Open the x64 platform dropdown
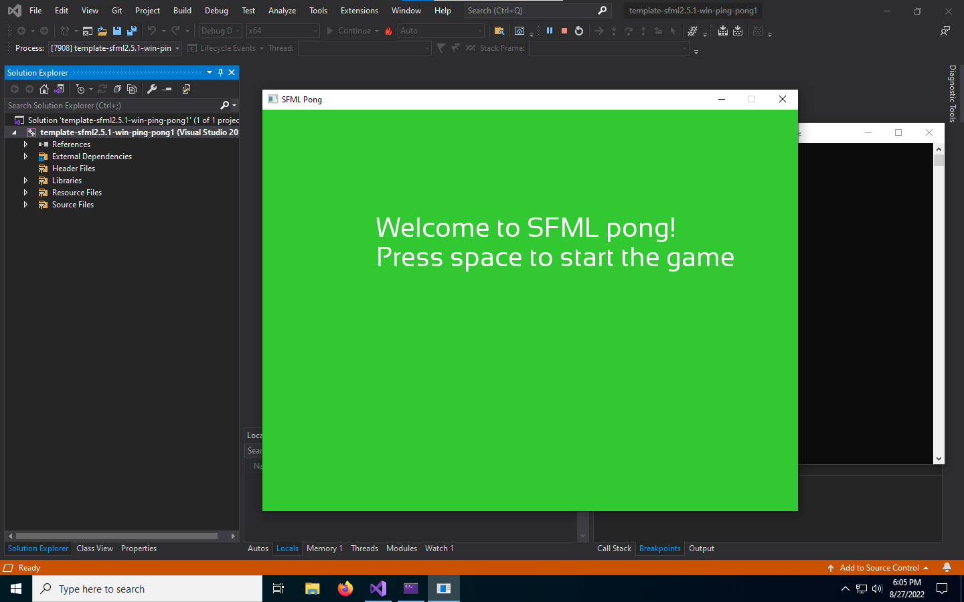This screenshot has width=964, height=602. click(283, 31)
